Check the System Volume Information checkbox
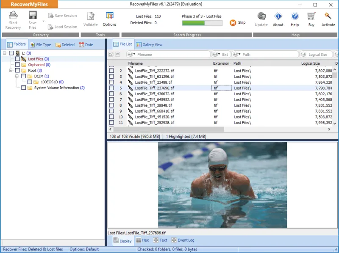Viewport: 339px width, 253px height. point(24,88)
